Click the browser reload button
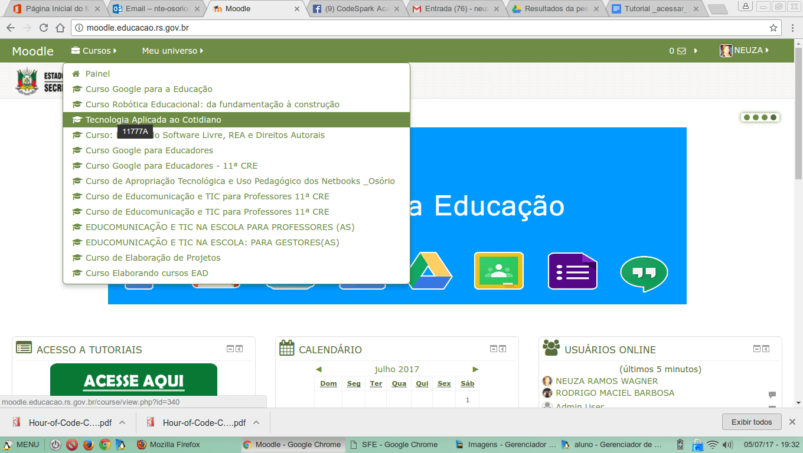The image size is (803, 453). [44, 28]
